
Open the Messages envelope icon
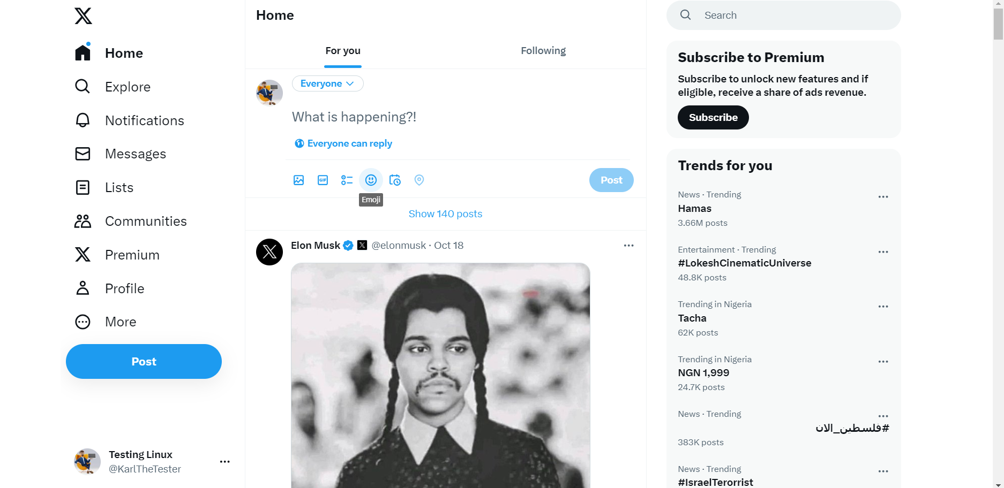pyautogui.click(x=83, y=154)
